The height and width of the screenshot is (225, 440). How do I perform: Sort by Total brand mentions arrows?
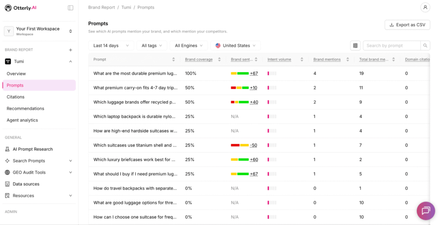394,60
